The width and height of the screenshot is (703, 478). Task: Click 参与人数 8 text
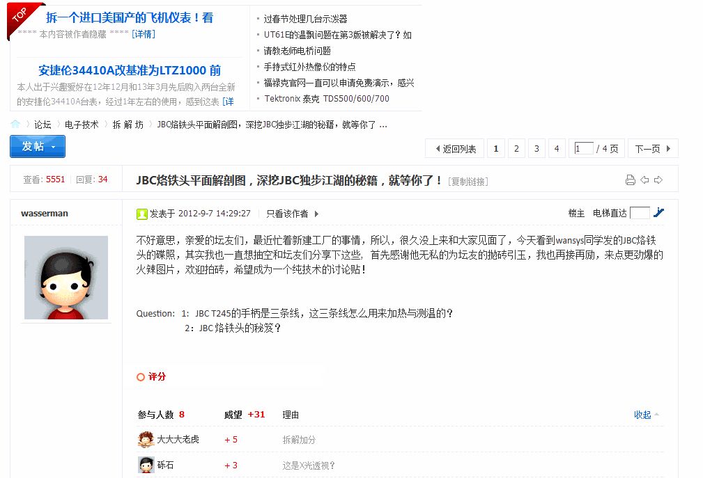point(161,415)
